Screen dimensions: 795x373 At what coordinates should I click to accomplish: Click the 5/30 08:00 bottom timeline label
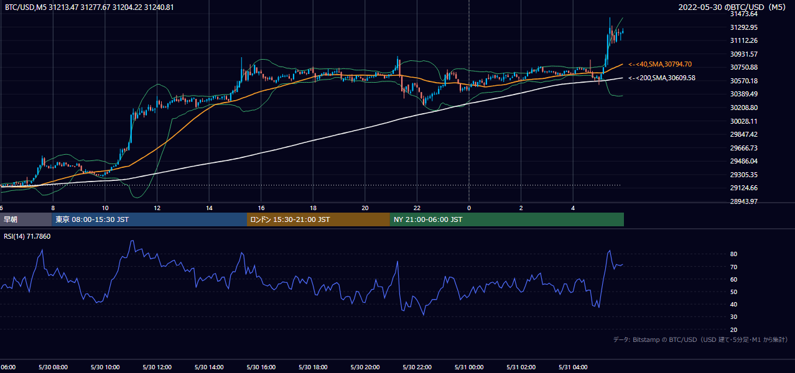[x=53, y=367]
